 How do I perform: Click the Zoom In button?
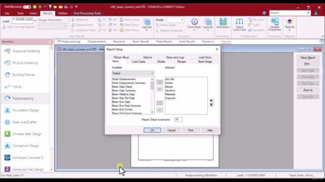click(308, 90)
